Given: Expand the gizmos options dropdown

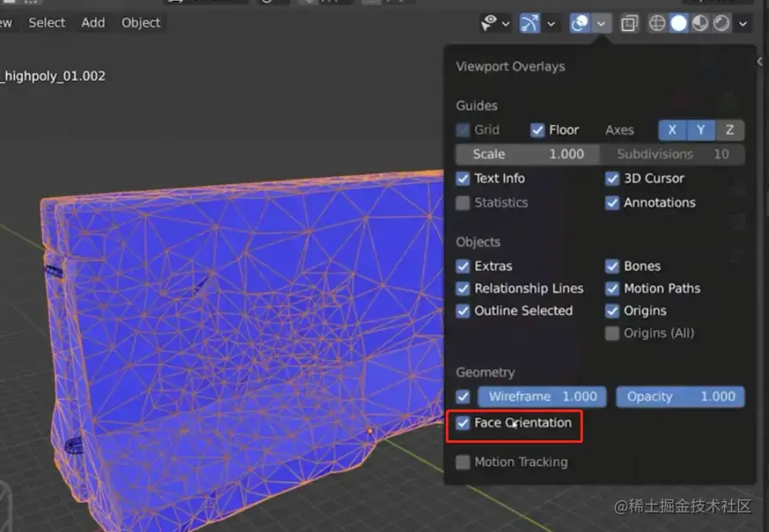Looking at the screenshot, I should [x=551, y=23].
